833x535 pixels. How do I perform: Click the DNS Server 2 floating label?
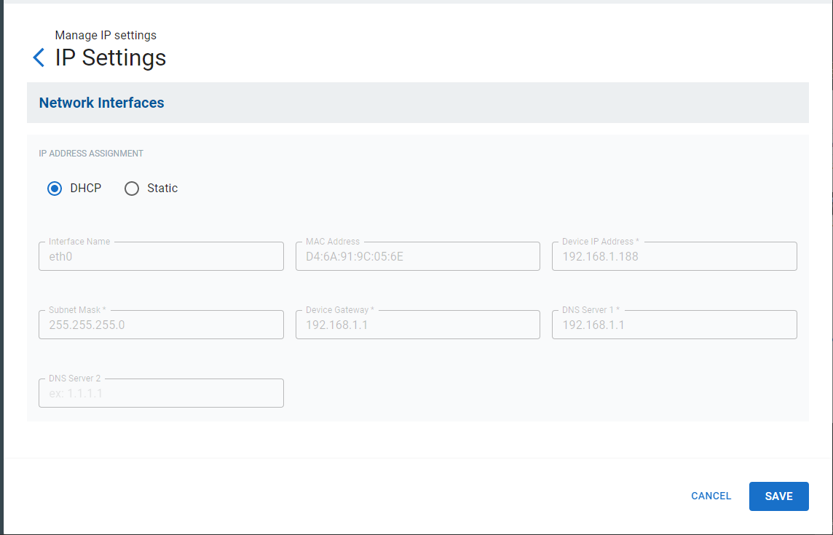click(74, 379)
